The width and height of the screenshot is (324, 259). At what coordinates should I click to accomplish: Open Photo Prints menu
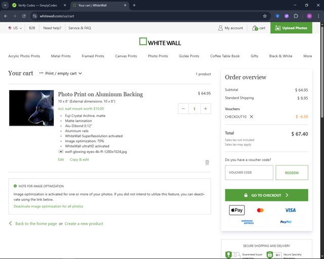pos(158,56)
